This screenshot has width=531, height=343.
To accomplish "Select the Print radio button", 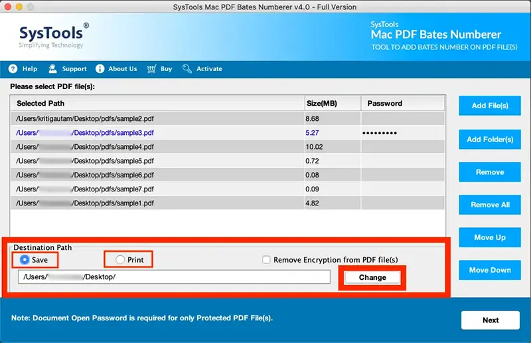I will pyautogui.click(x=120, y=259).
